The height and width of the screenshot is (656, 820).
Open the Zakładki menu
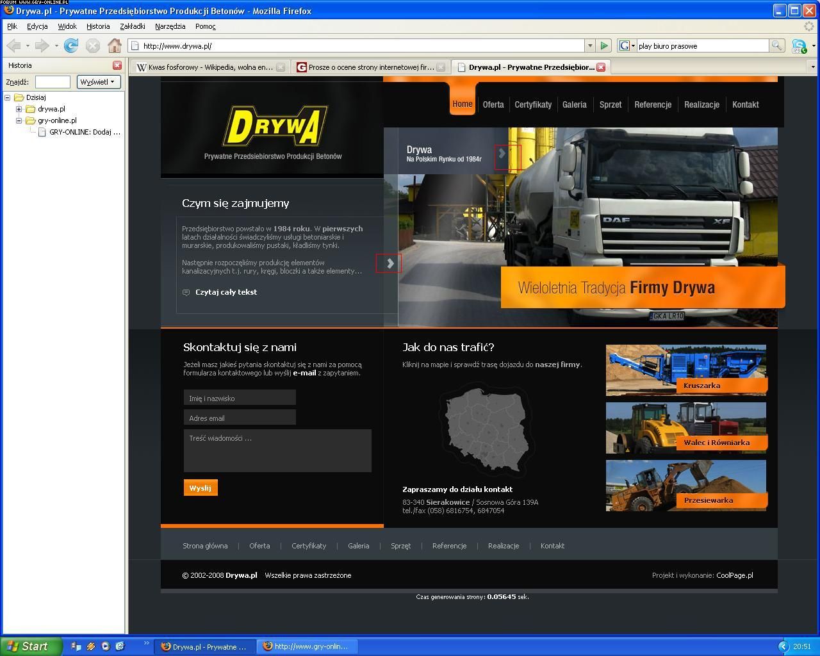[x=133, y=26]
